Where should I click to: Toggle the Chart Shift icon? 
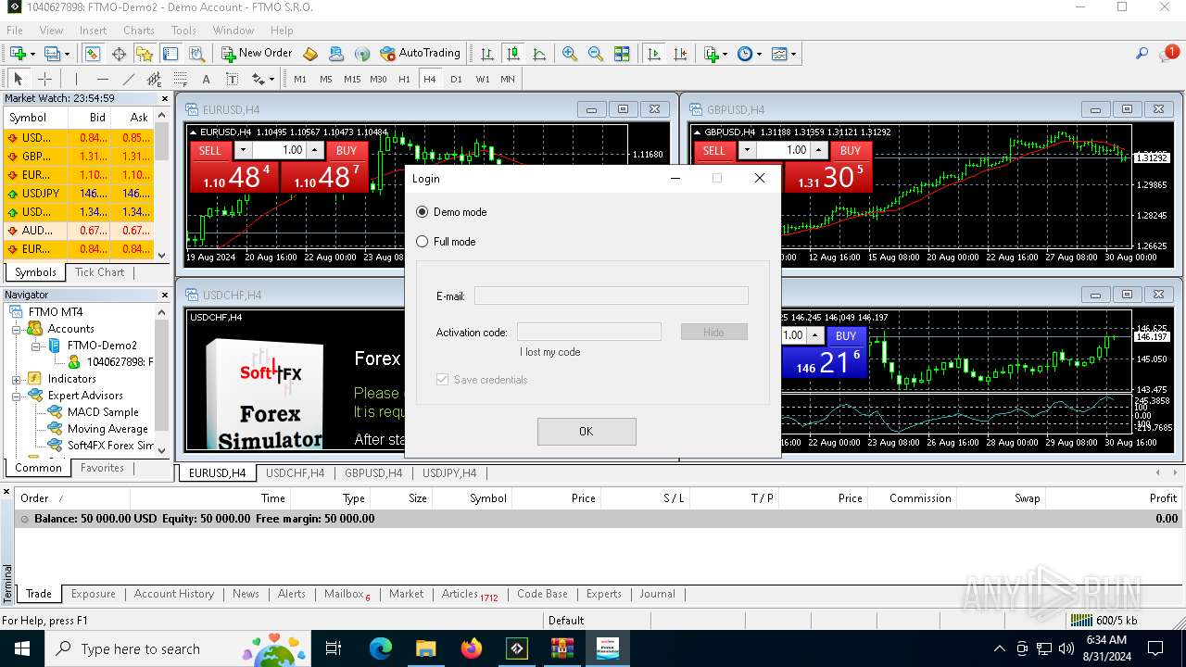[x=680, y=54]
